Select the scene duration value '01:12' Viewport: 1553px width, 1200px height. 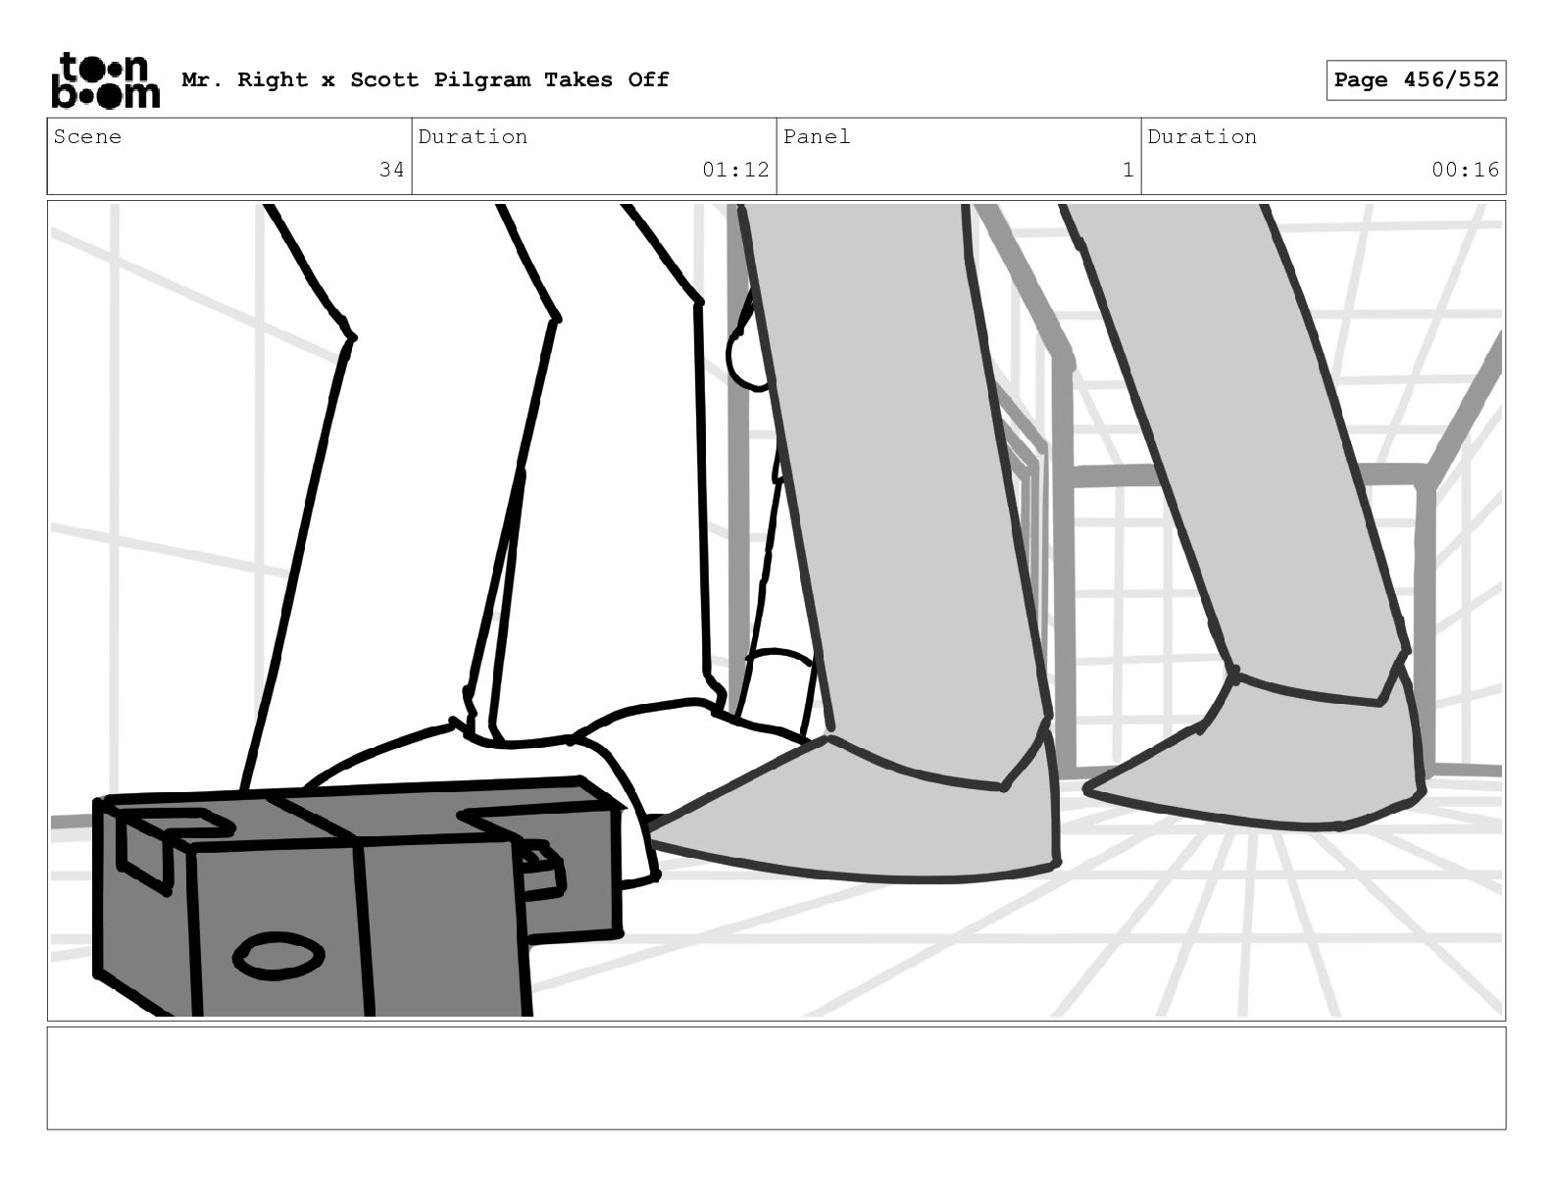point(735,170)
